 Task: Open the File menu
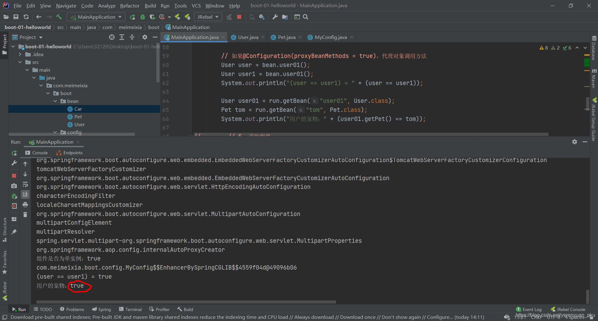tap(17, 6)
